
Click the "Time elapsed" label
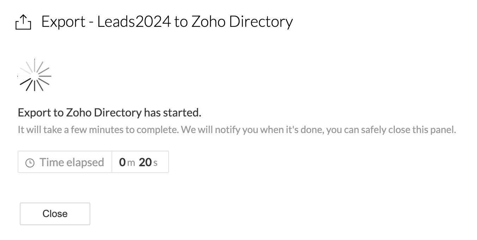click(x=72, y=162)
